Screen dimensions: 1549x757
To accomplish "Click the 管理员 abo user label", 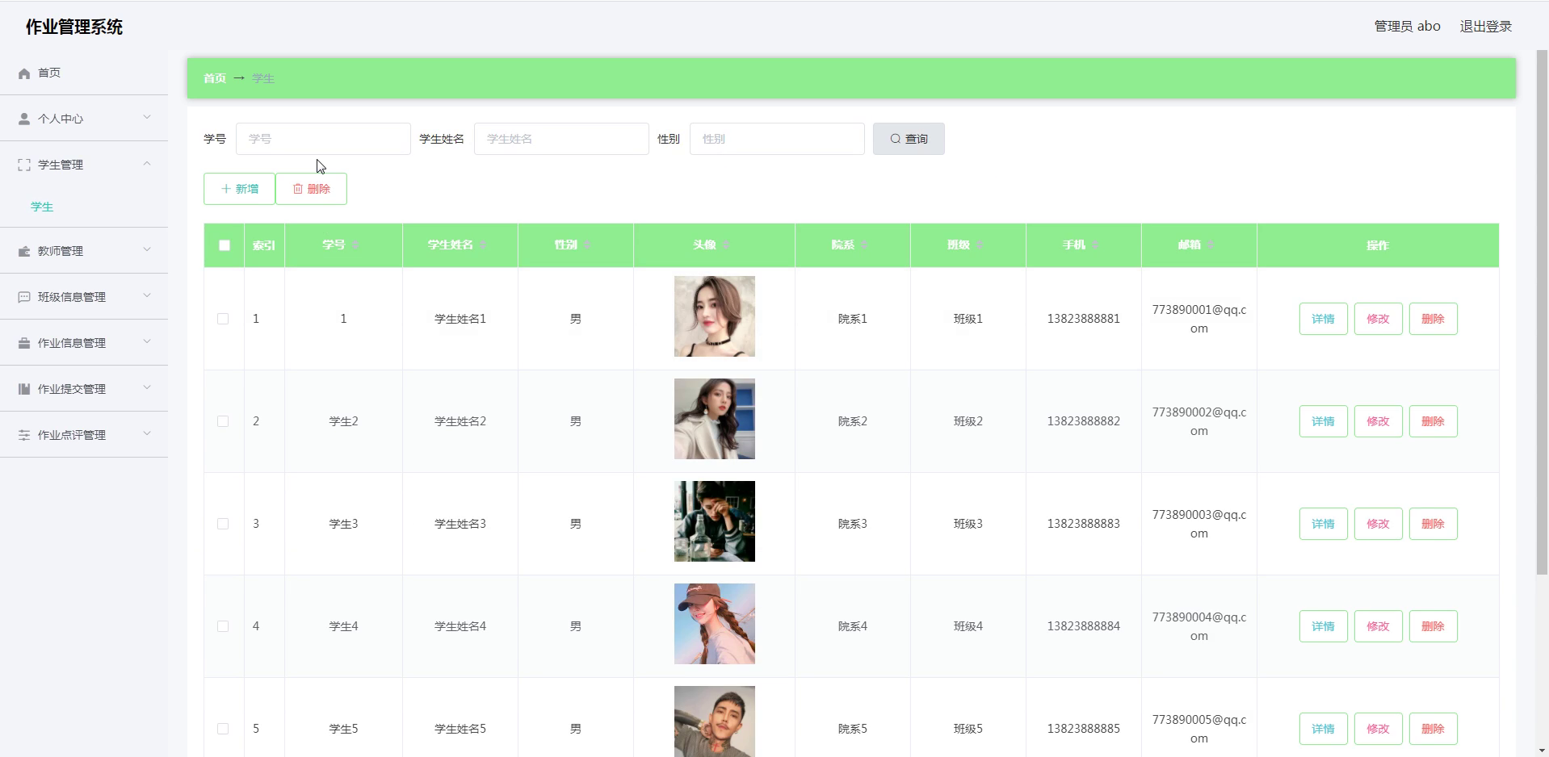I will click(x=1407, y=26).
